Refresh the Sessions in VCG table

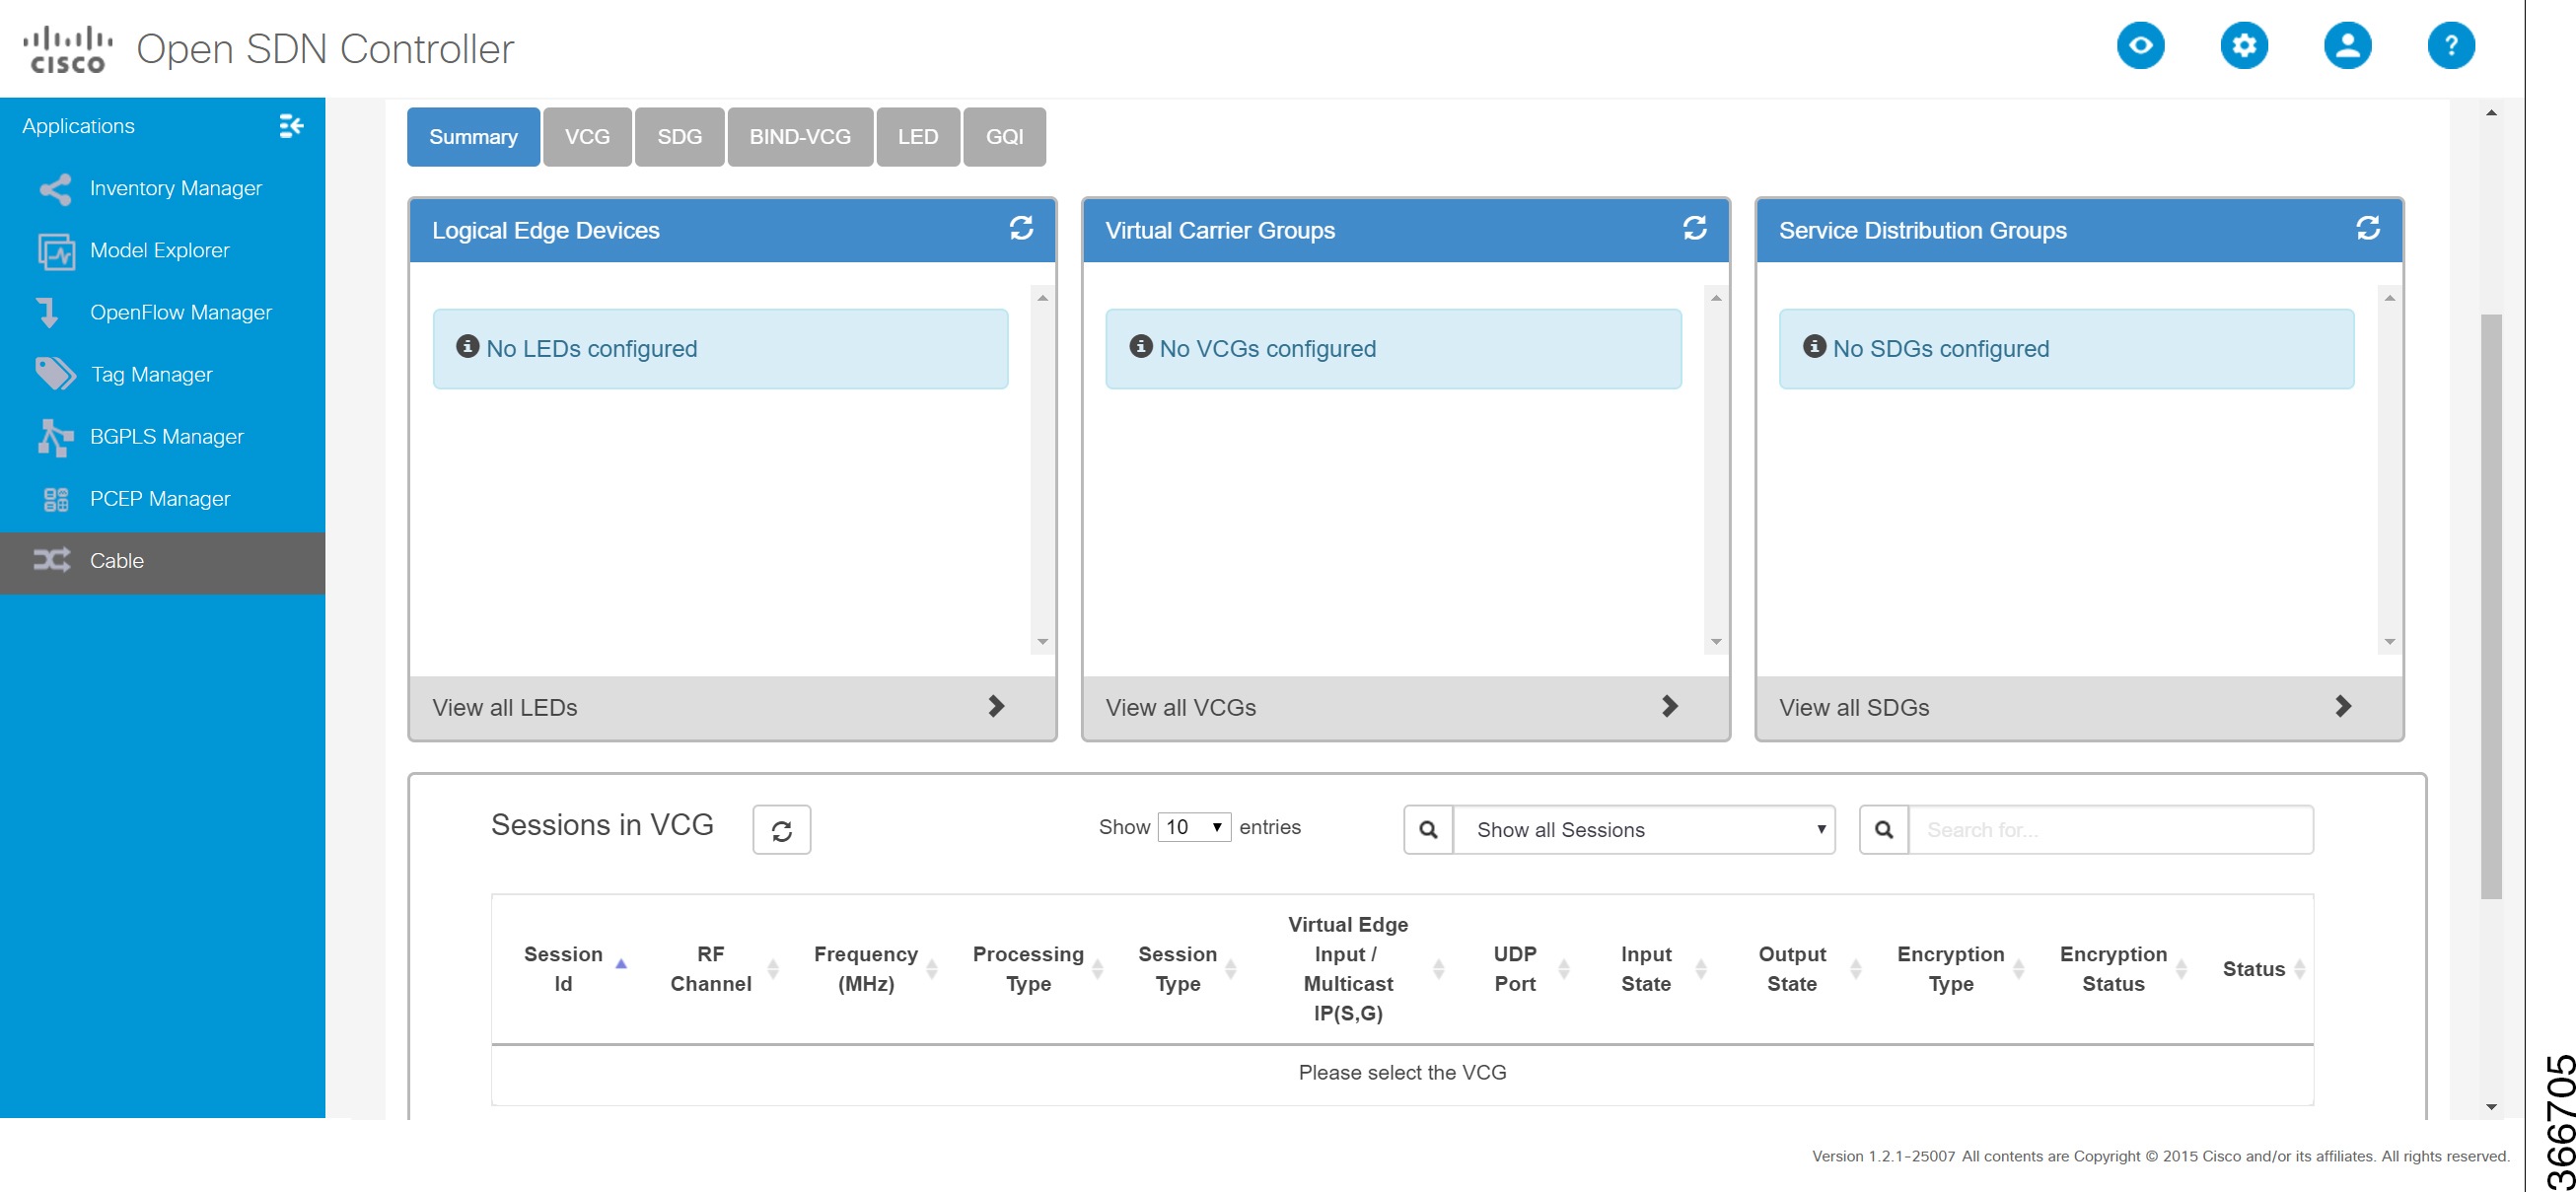pos(782,829)
